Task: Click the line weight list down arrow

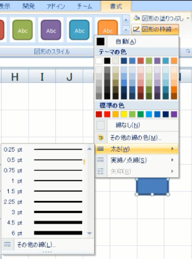Action: point(89,233)
